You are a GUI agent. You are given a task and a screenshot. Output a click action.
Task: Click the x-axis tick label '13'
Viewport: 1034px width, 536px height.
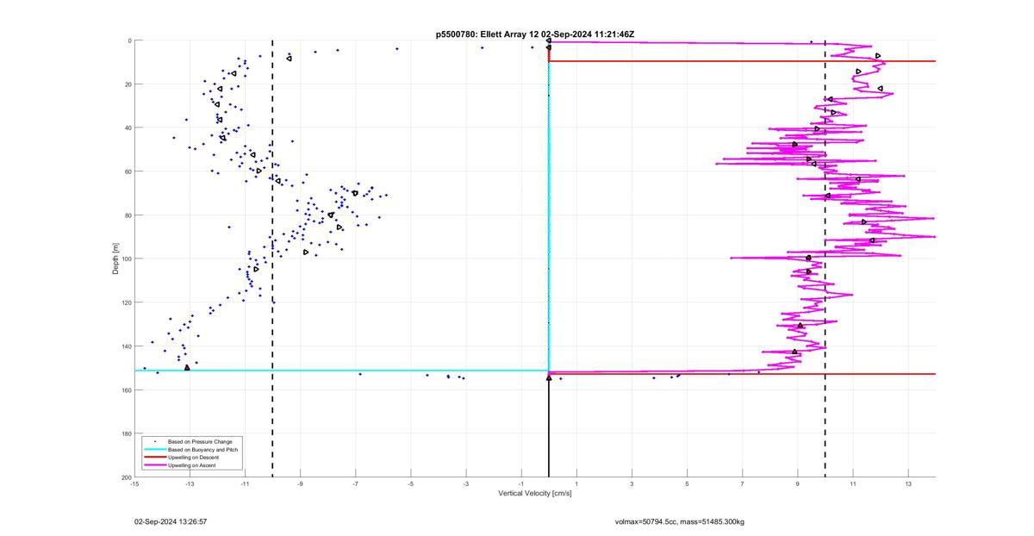[908, 484]
